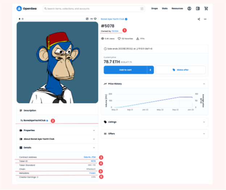Click the 132 favorites heart
The height and width of the screenshot is (190, 226).
pyautogui.click(x=119, y=38)
